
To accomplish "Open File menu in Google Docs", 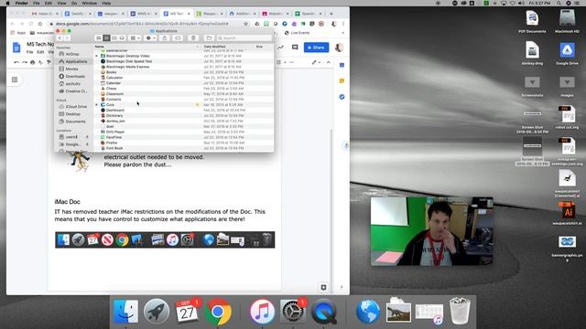I will (x=29, y=52).
